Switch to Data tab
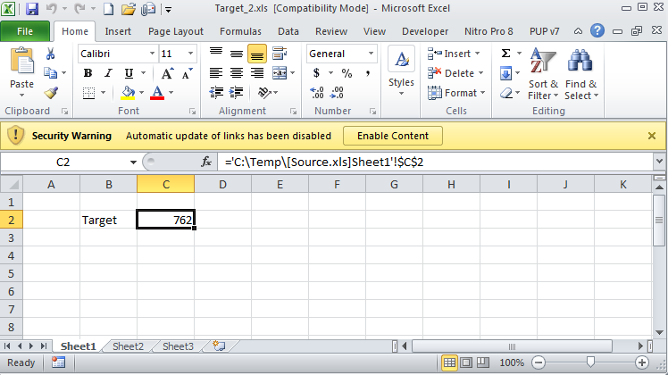 pyautogui.click(x=288, y=31)
